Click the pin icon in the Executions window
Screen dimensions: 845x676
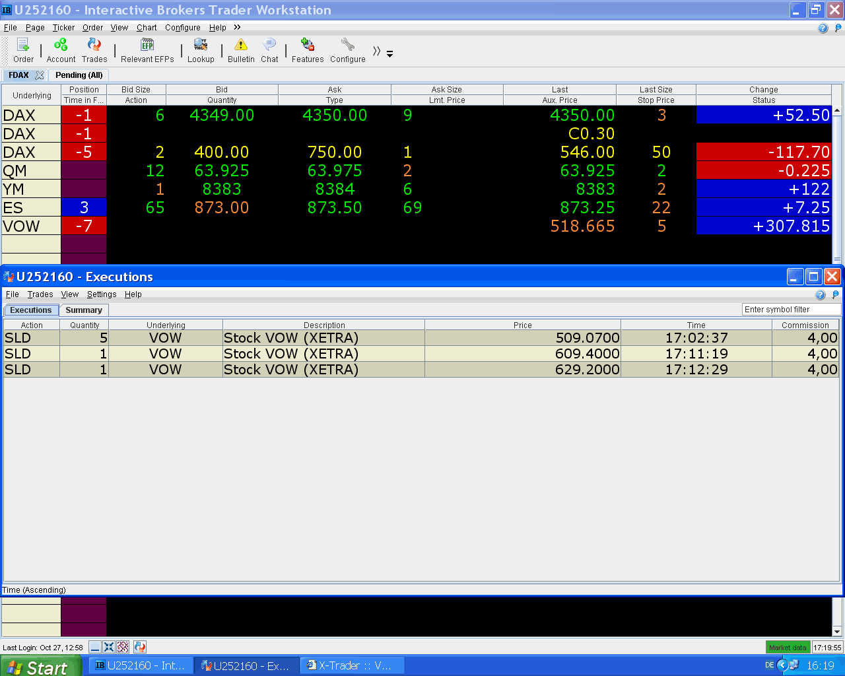click(x=835, y=295)
